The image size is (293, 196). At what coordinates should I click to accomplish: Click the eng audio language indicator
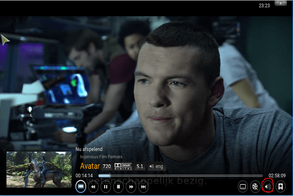pyautogui.click(x=156, y=166)
